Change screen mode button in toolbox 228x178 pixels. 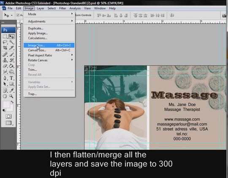coord(8,123)
